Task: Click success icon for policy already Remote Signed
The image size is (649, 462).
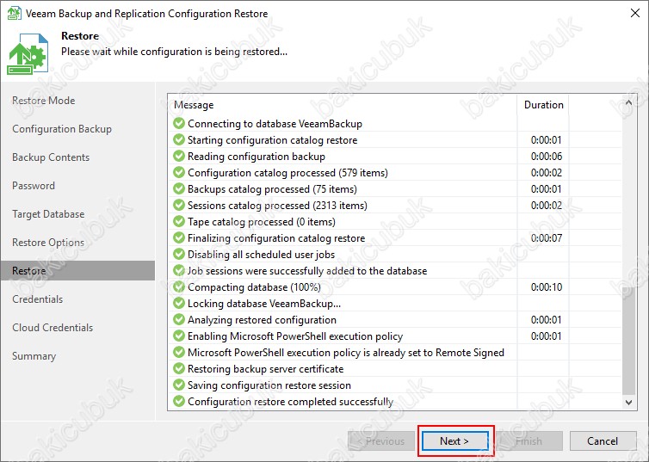Action: 179,352
